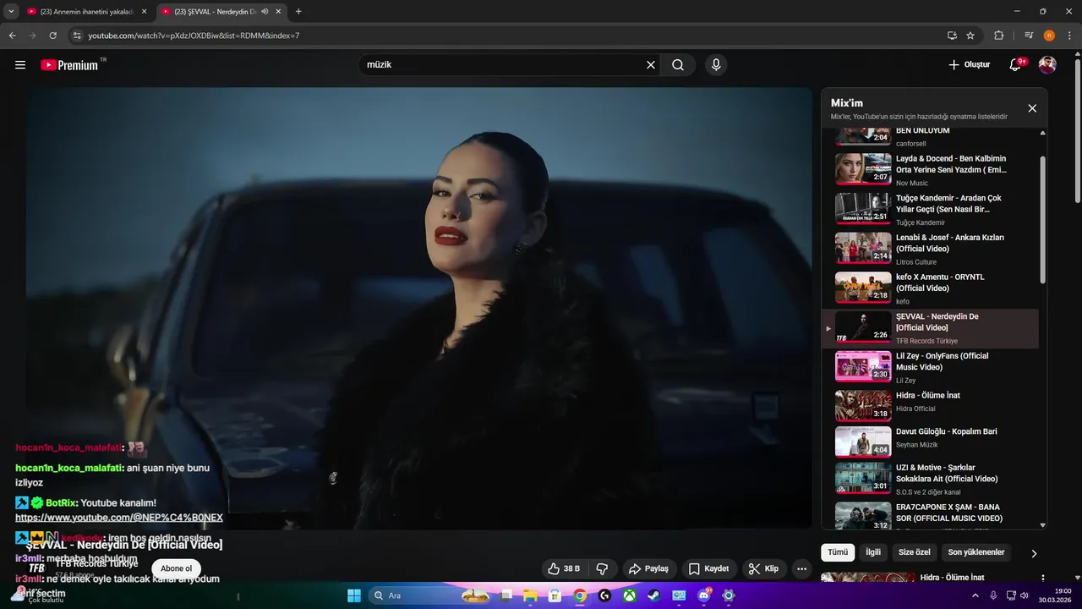The width and height of the screenshot is (1082, 609).
Task: Play UZI & Motive - Şarkılar Sokaklara Ait
Action: [x=930, y=478]
